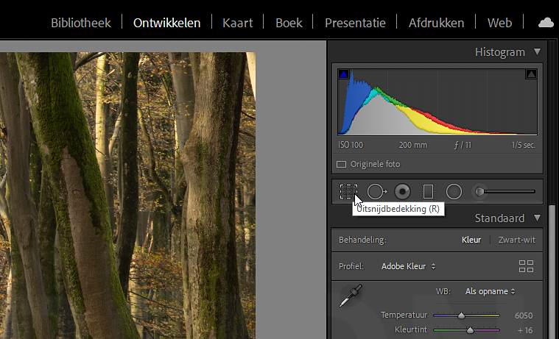Click the Temperatuur slider handle

(461, 315)
